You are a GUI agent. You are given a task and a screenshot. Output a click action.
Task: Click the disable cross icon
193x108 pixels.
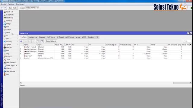point(33,41)
